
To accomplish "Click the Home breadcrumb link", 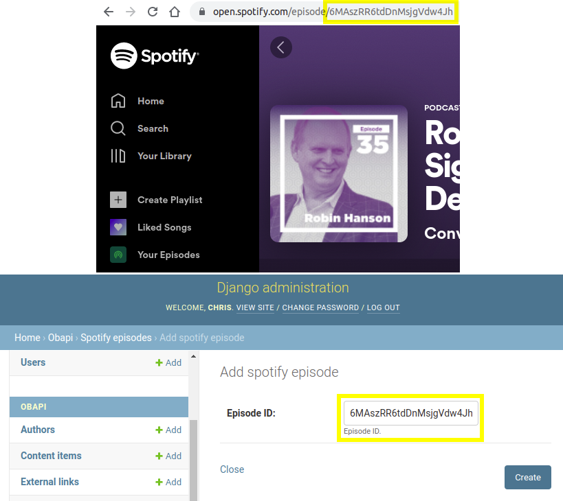I will point(27,338).
